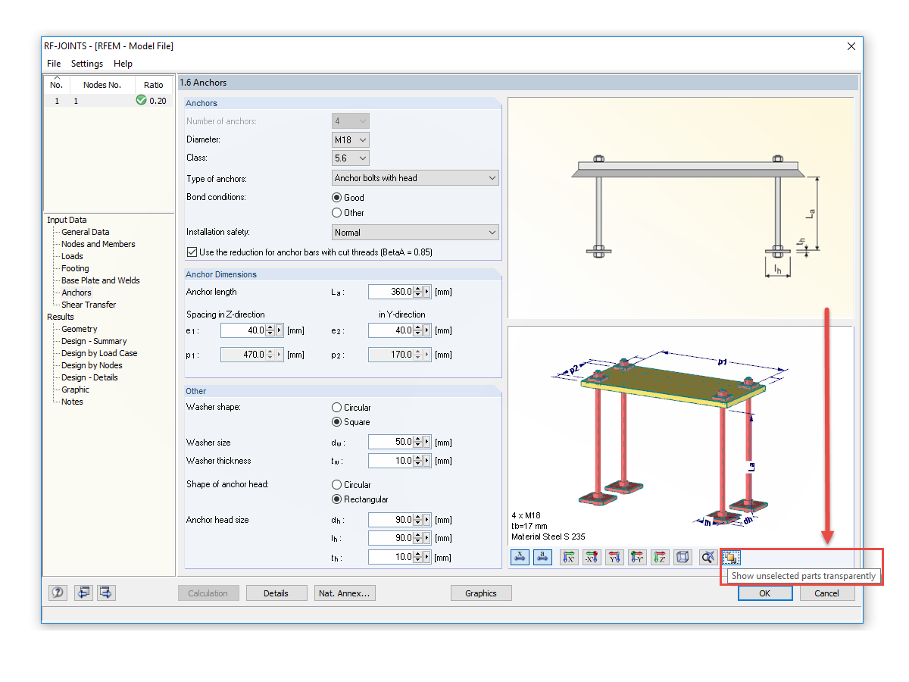Open Design - Summary results
The height and width of the screenshot is (682, 909).
pos(94,341)
